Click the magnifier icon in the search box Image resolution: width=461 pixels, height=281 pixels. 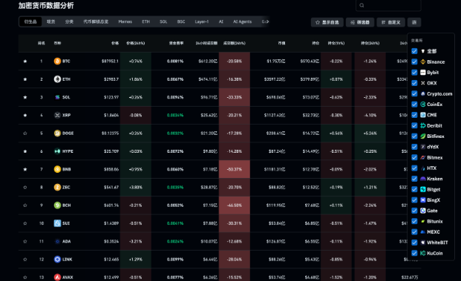[x=362, y=5]
